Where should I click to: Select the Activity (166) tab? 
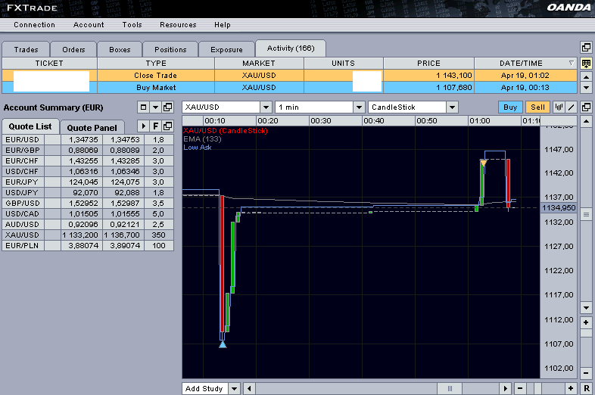click(291, 48)
